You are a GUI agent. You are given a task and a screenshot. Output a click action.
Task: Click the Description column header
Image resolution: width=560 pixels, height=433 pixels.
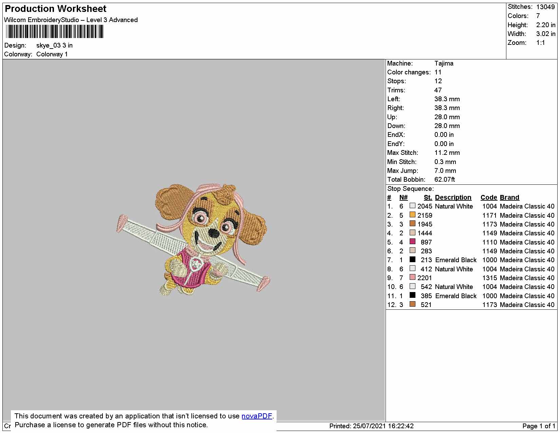pyautogui.click(x=453, y=197)
